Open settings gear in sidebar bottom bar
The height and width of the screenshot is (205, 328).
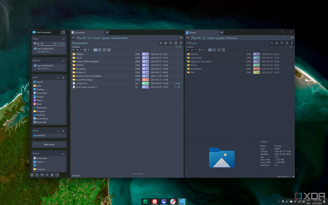(32, 175)
